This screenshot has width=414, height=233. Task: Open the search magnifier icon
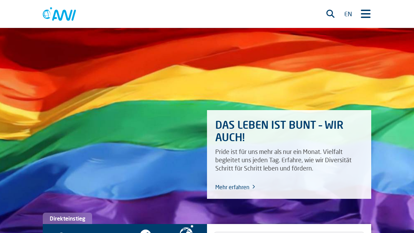pyautogui.click(x=331, y=14)
